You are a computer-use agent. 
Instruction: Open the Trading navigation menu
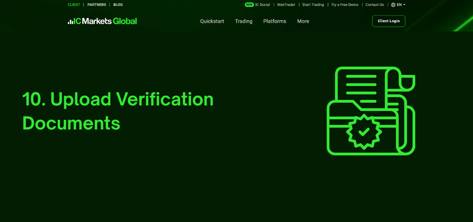[243, 21]
